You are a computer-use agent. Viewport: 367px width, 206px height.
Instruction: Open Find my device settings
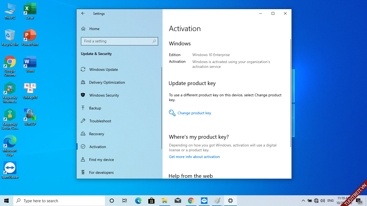coord(101,160)
